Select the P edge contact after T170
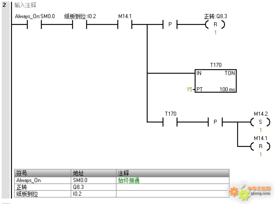Screen dimensions: 275x204 pyautogui.click(x=215, y=122)
